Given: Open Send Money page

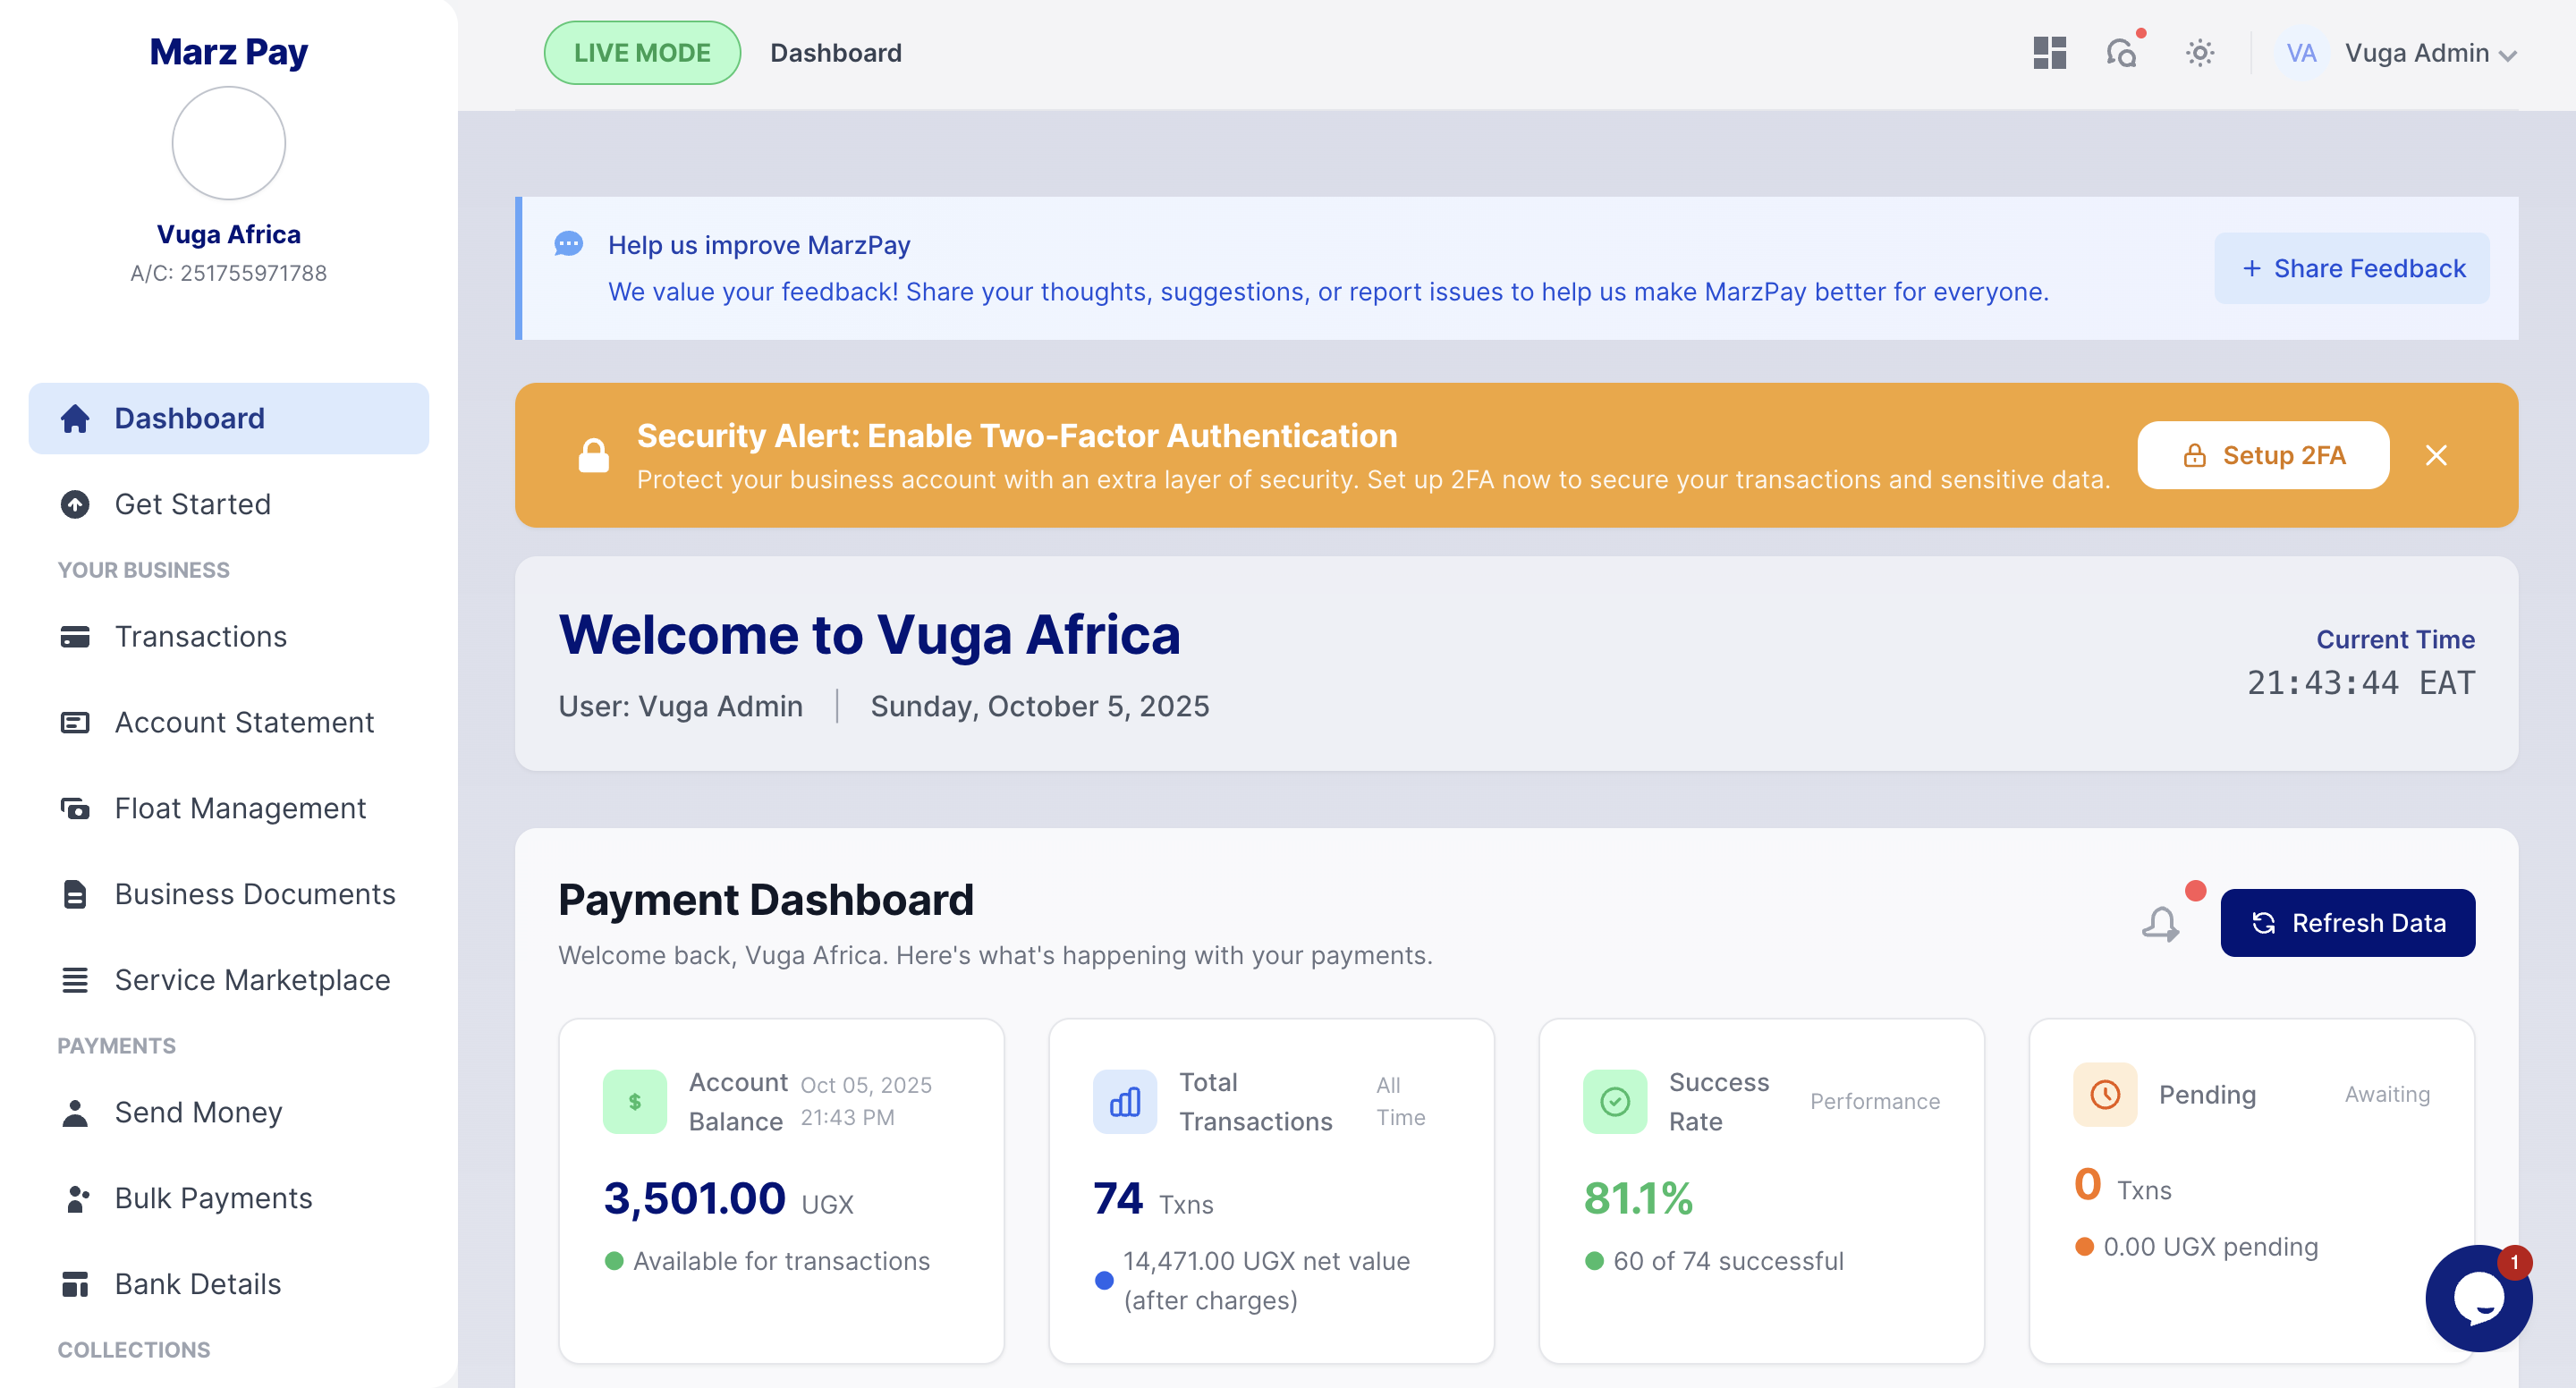Looking at the screenshot, I should [228, 1112].
